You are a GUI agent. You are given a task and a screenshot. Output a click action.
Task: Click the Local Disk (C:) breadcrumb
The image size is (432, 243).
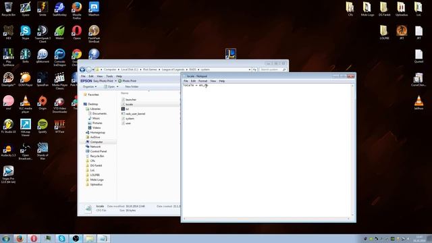tap(130, 70)
